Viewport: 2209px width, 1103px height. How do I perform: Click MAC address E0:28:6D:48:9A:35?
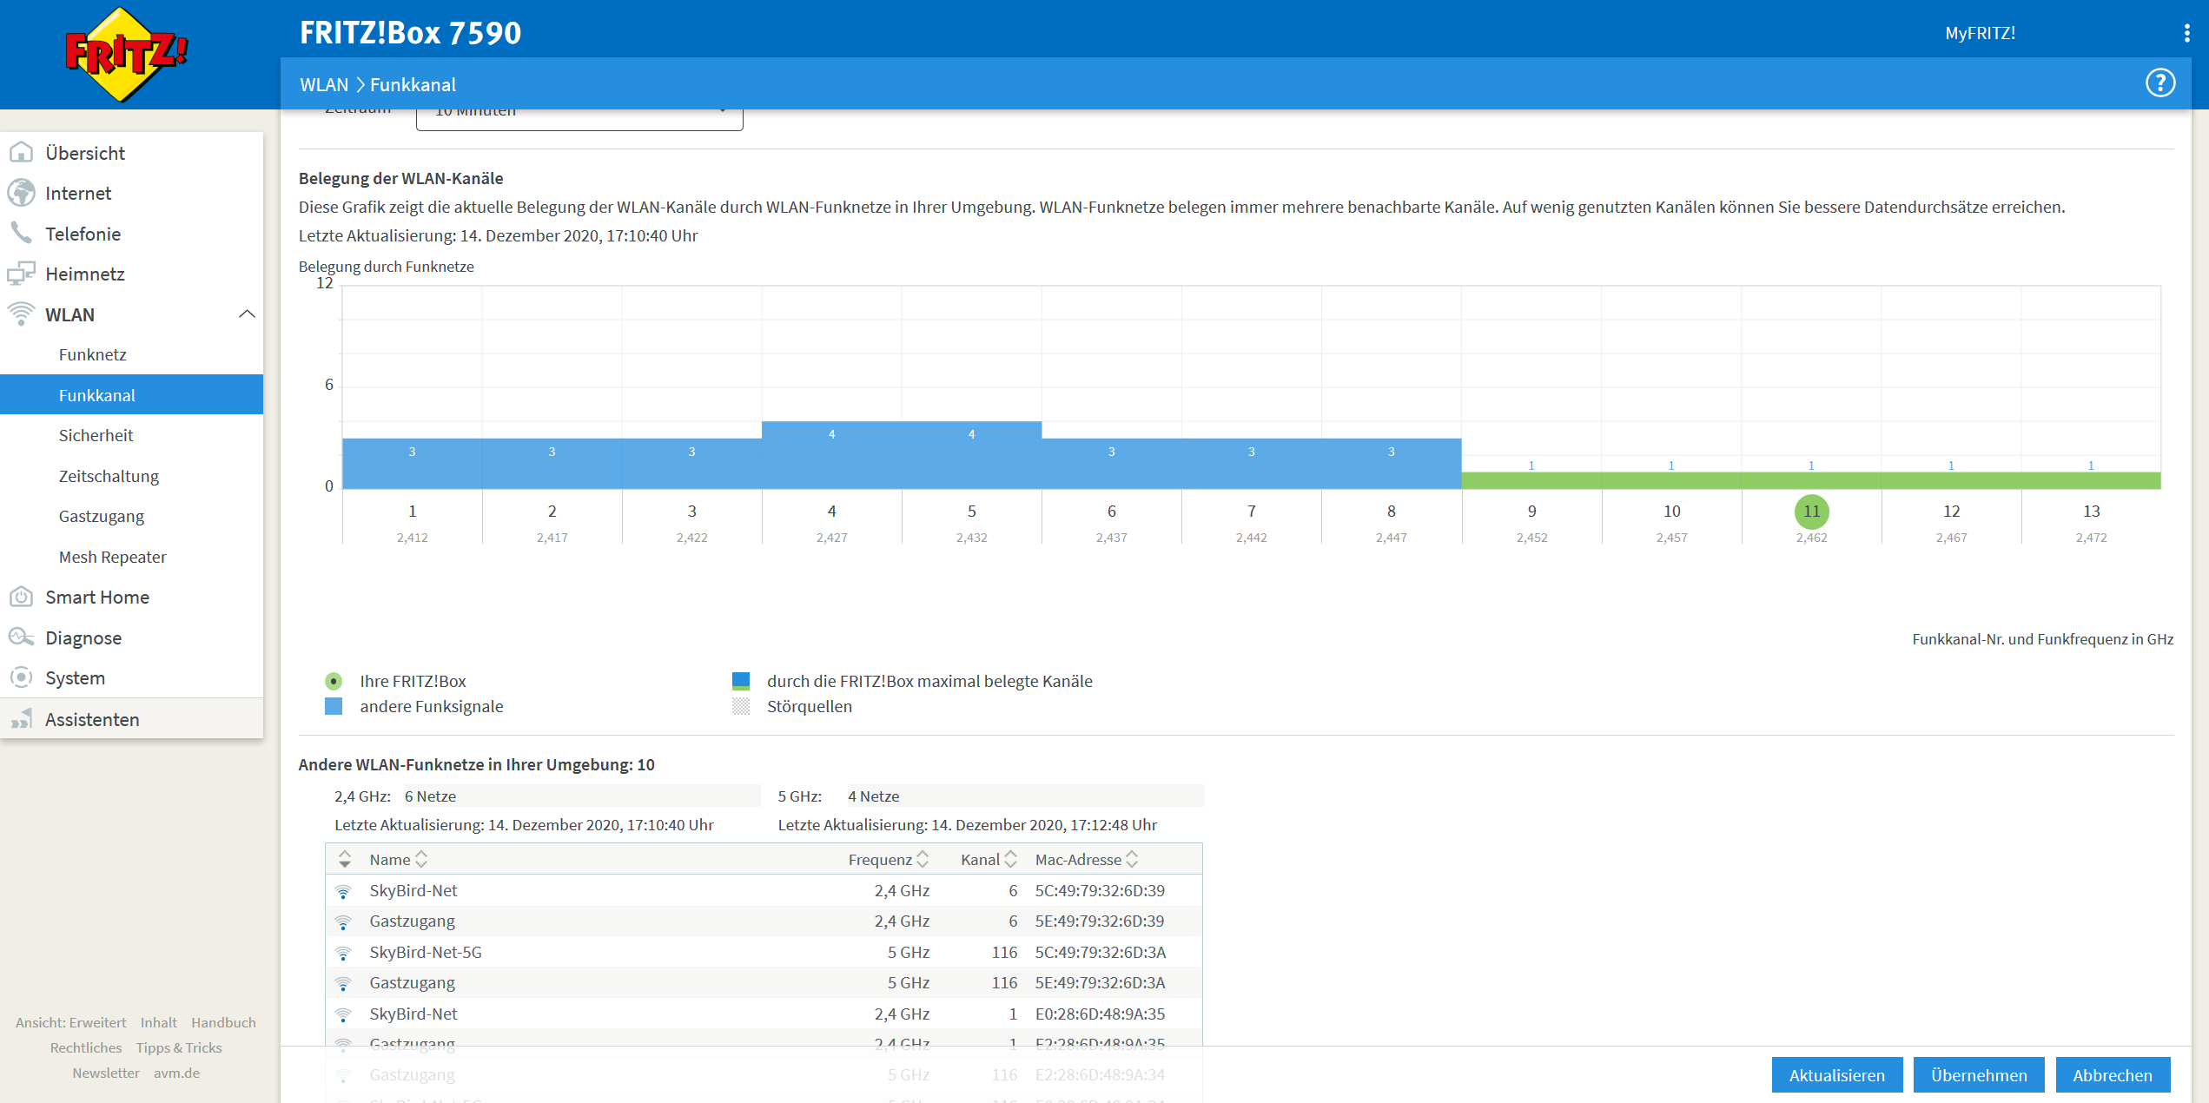coord(1100,1014)
